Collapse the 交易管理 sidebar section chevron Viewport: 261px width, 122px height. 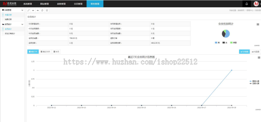pos(22,10)
